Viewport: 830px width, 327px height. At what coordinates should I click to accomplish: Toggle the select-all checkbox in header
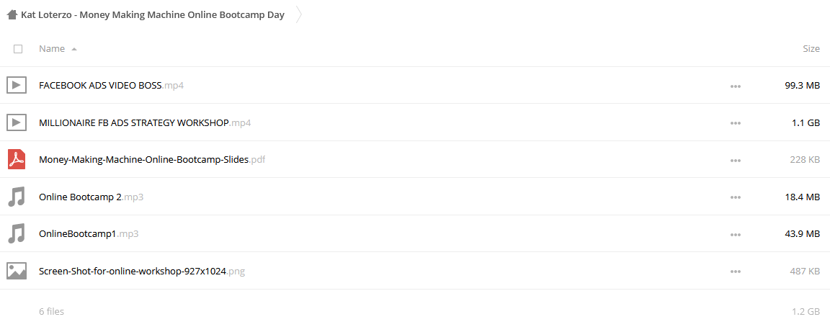[18, 49]
